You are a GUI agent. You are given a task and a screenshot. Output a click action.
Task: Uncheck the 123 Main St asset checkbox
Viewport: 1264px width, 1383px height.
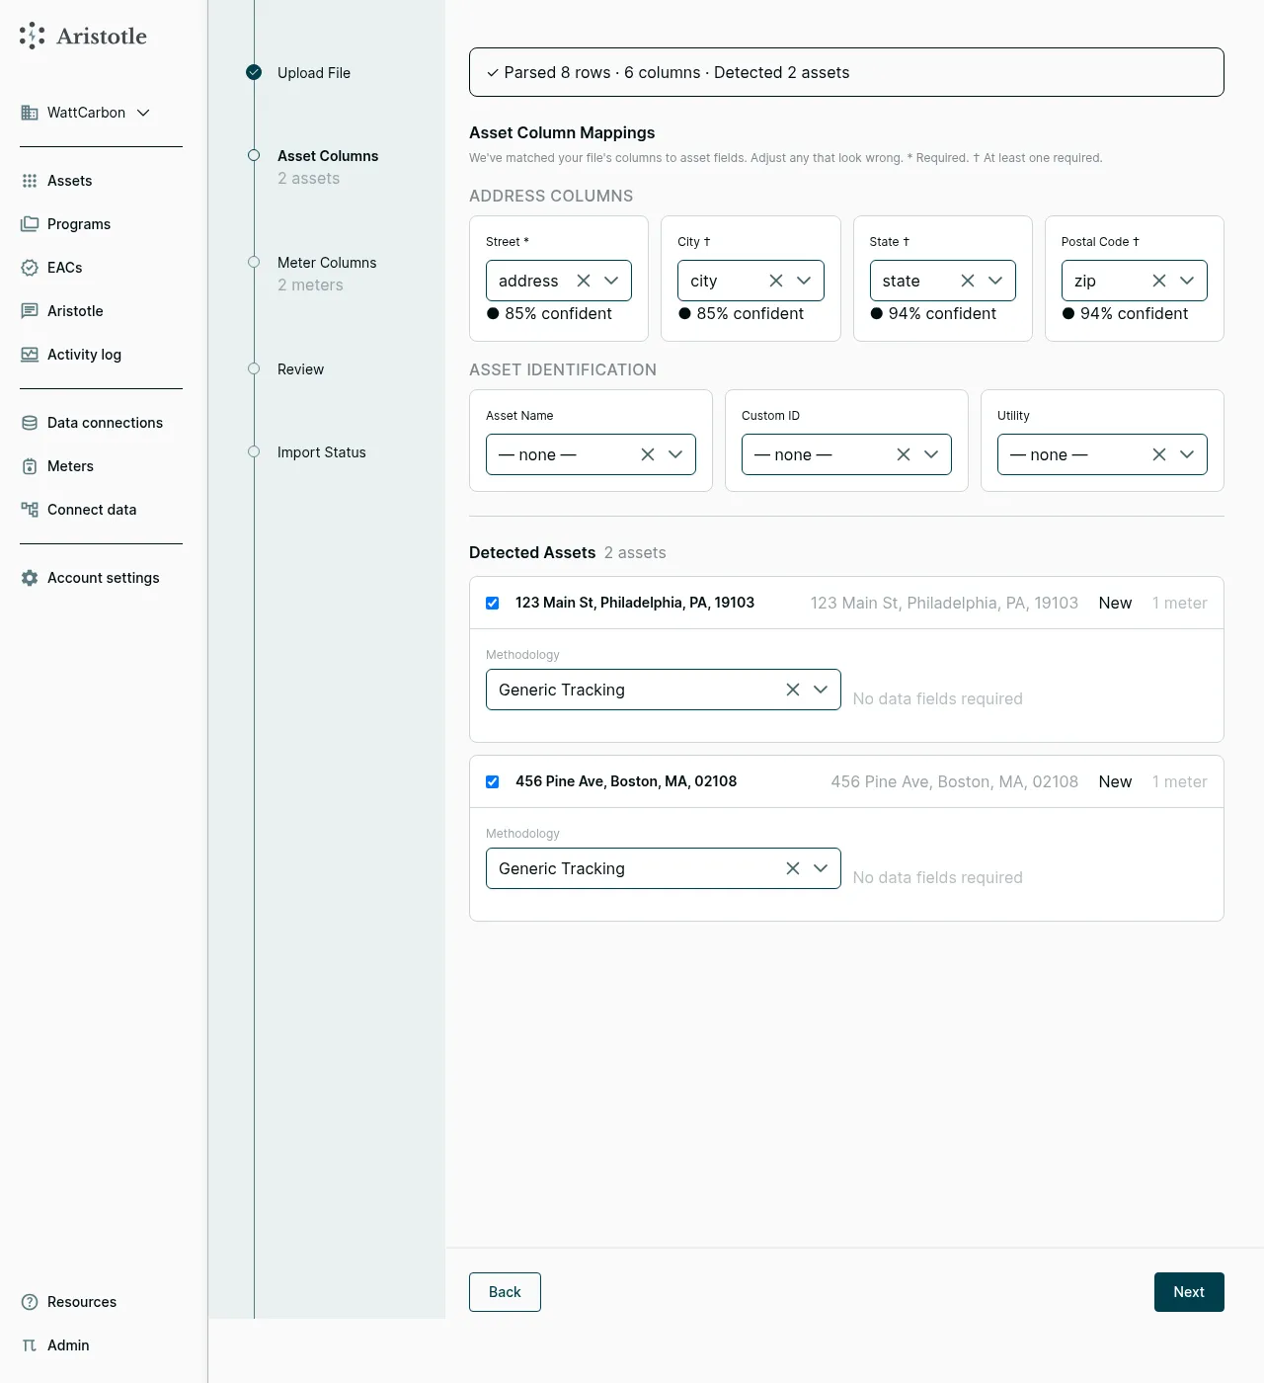492,603
